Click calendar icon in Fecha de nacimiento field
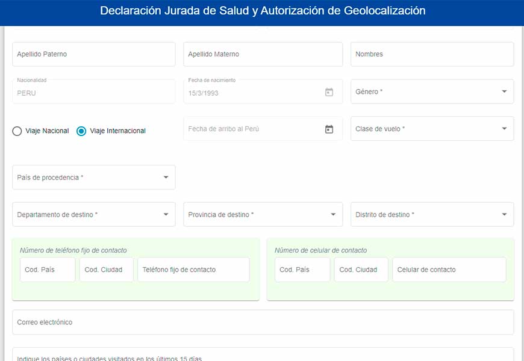 click(x=329, y=92)
